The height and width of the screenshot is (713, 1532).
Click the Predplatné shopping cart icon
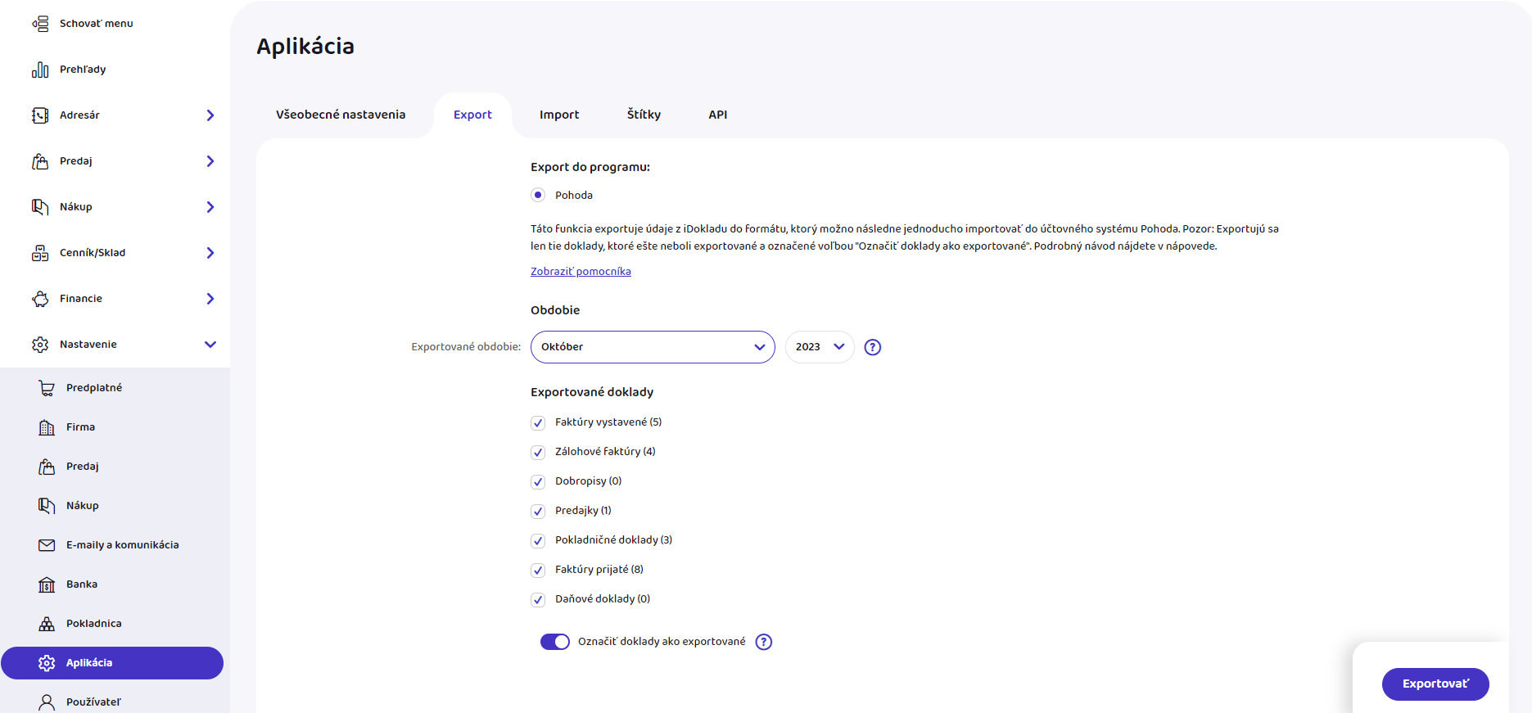pyautogui.click(x=47, y=388)
